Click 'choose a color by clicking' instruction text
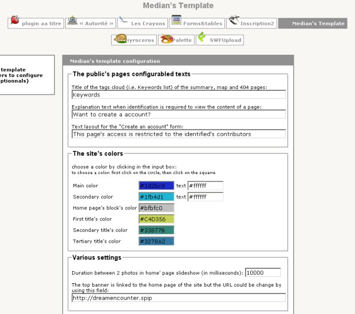This screenshot has width=355, height=314. tap(124, 167)
